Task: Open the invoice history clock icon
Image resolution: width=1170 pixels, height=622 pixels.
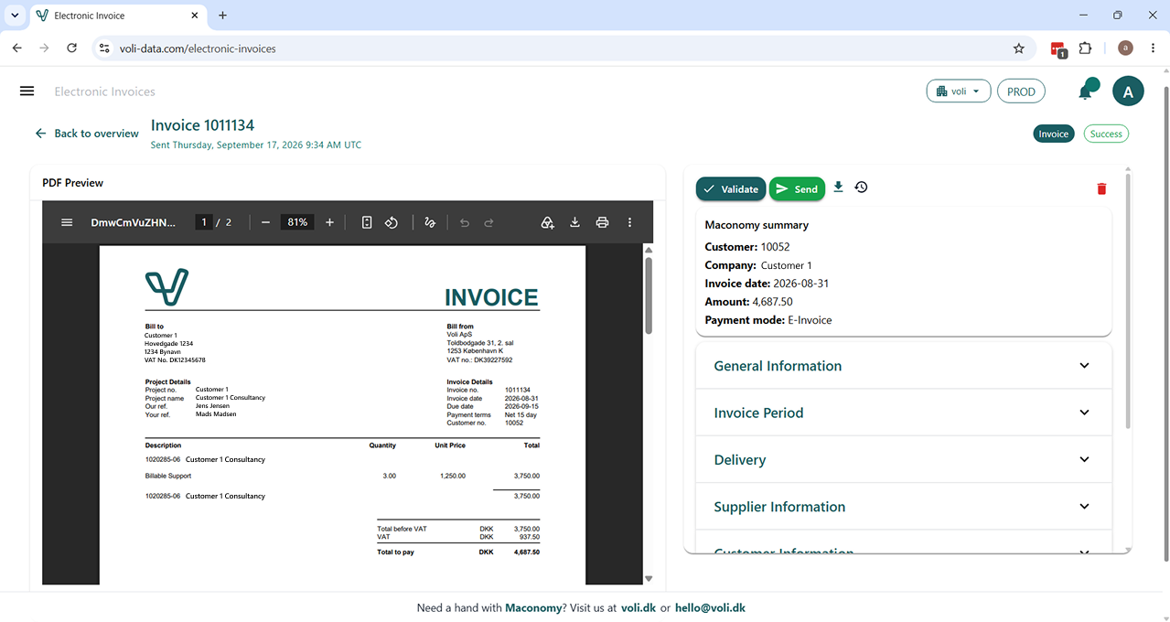Action: click(861, 188)
